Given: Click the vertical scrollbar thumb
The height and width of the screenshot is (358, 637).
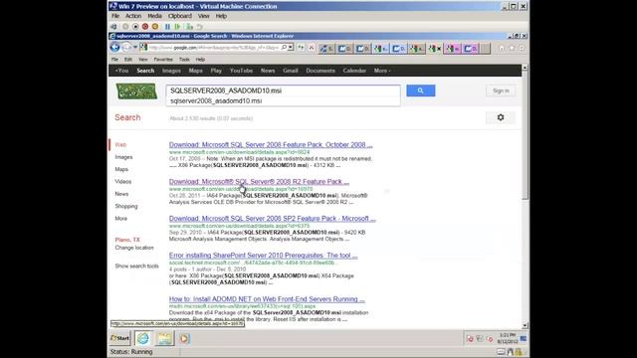Looking at the screenshot, I should click(x=525, y=135).
